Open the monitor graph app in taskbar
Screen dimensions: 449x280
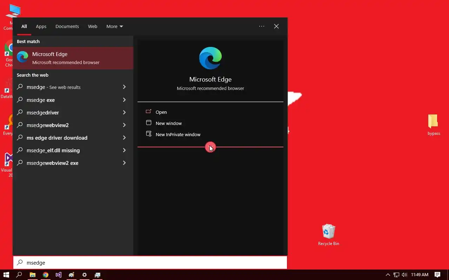pyautogui.click(x=98, y=275)
